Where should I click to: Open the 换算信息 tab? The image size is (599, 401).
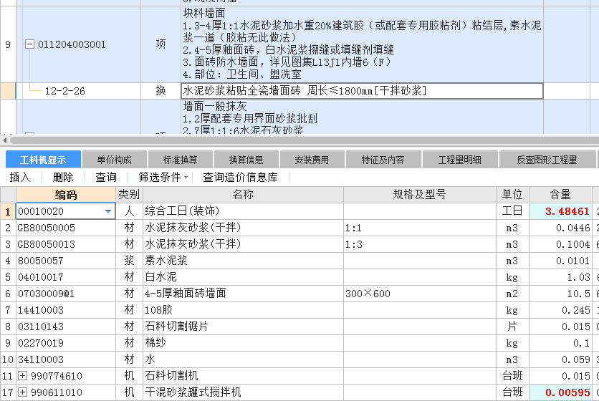pos(246,160)
